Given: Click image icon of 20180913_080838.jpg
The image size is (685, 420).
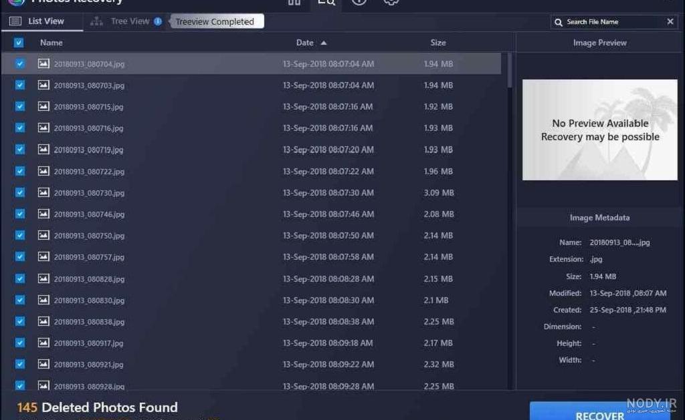Looking at the screenshot, I should pos(43,321).
